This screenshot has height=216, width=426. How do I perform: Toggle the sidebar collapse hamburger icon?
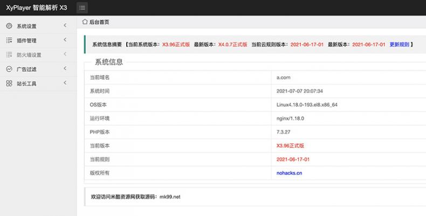pos(83,8)
